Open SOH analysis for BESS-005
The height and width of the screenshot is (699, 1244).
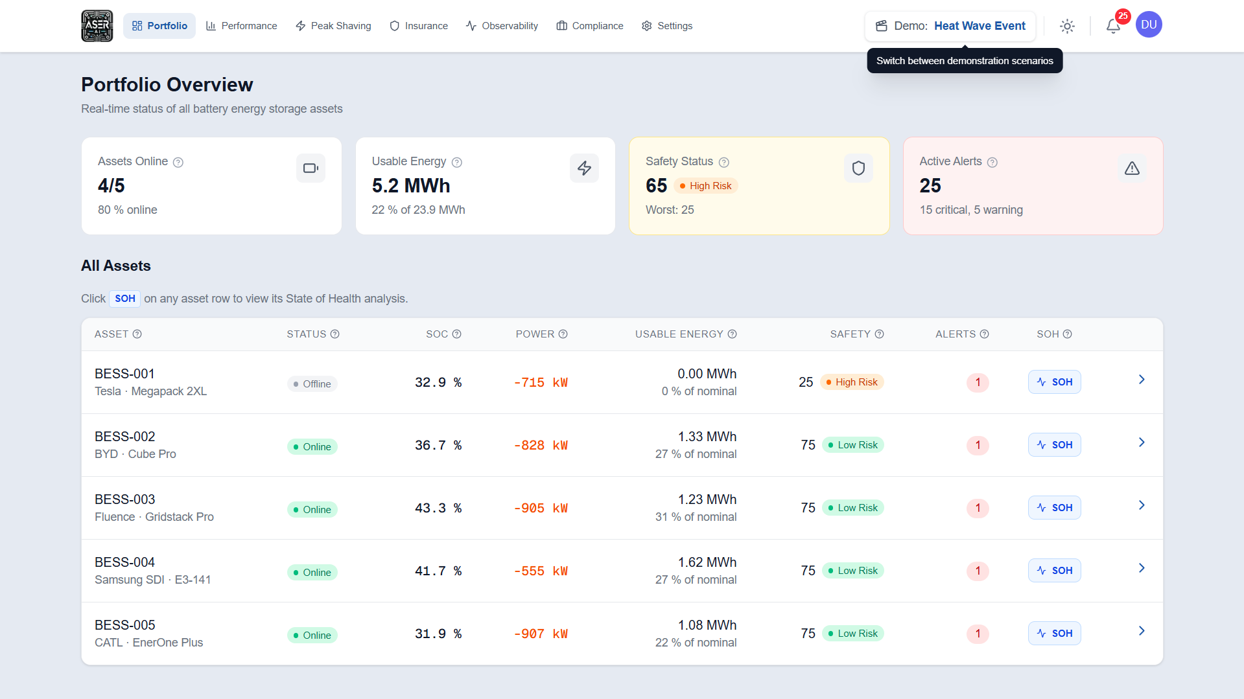pos(1055,634)
